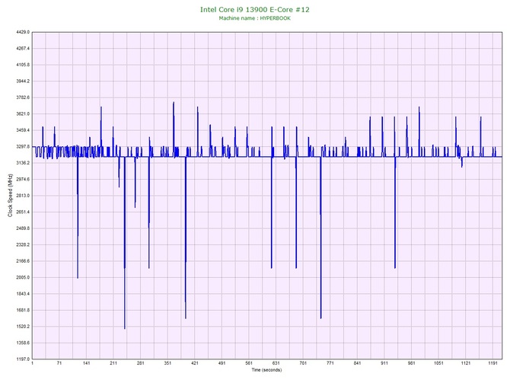Click the 1197.0 y-axis value

coord(23,359)
